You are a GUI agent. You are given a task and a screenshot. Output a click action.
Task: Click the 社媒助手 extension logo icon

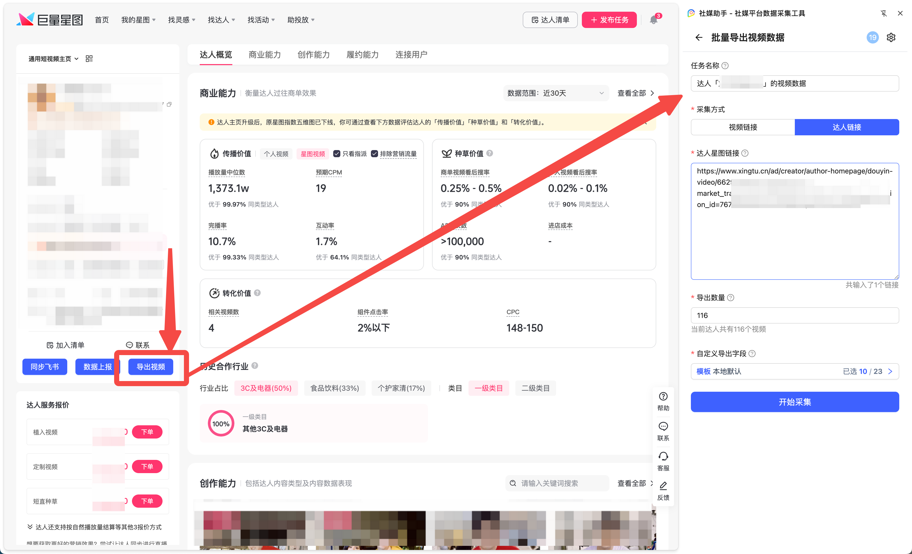pyautogui.click(x=691, y=13)
